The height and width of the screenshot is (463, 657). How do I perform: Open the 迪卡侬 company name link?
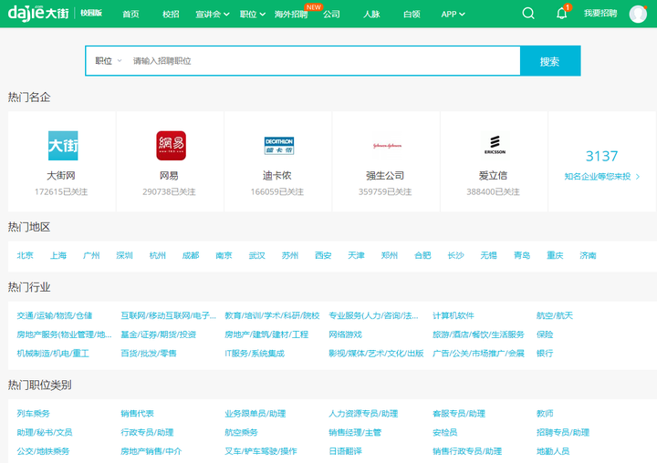(277, 175)
